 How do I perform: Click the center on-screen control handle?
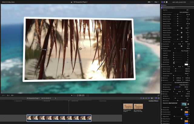(81, 48)
